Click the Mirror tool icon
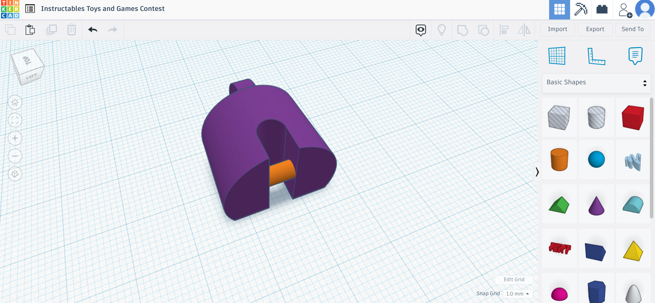Screen dimensions: 655x303 tap(524, 30)
